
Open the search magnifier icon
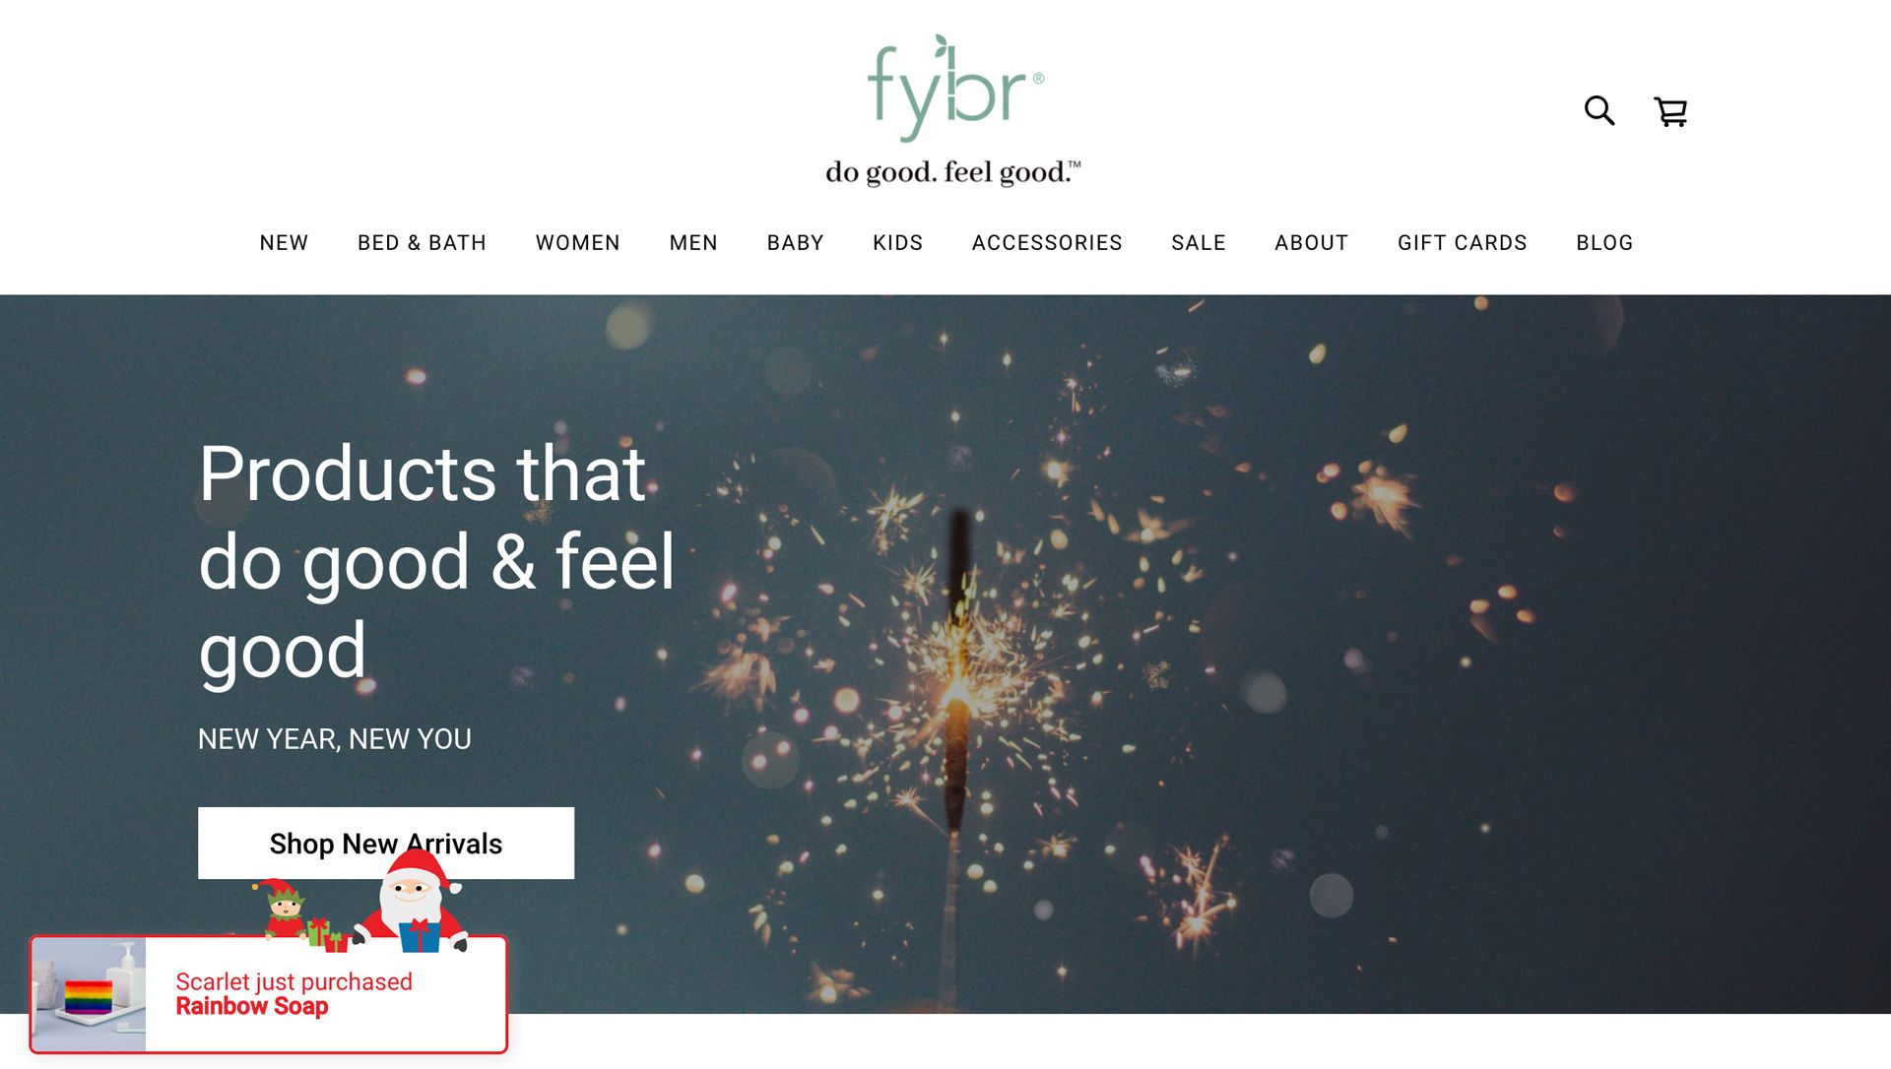[1599, 110]
